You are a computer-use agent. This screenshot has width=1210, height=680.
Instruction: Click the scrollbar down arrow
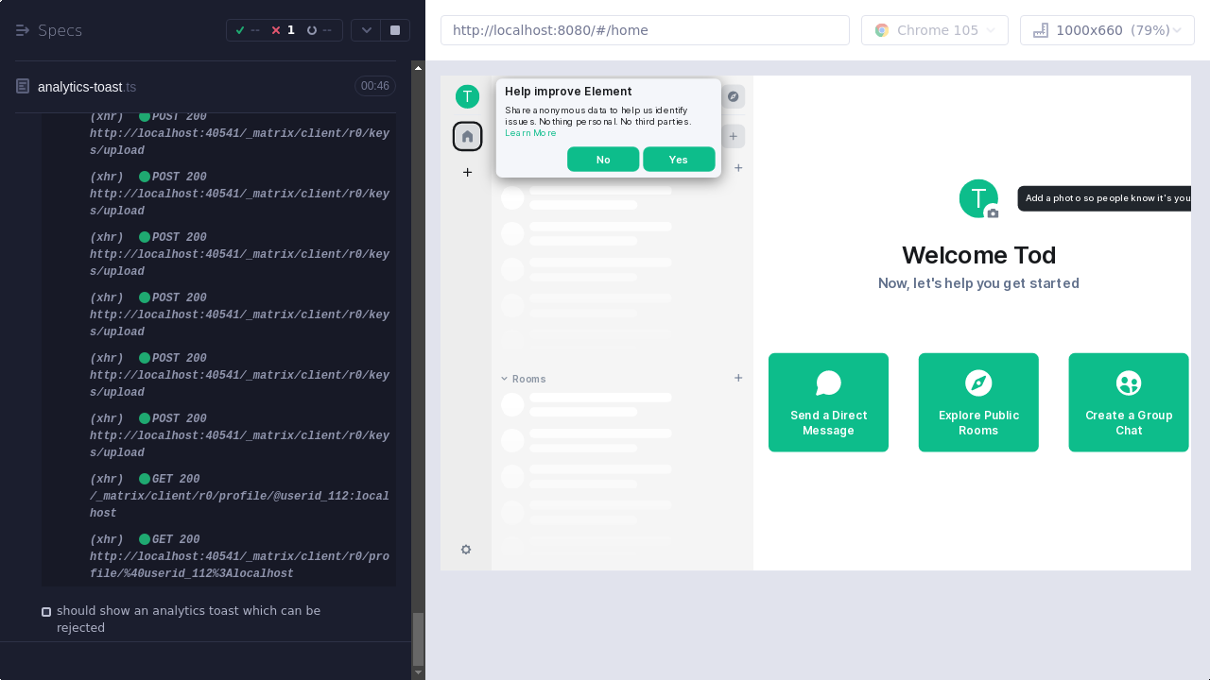pos(418,672)
